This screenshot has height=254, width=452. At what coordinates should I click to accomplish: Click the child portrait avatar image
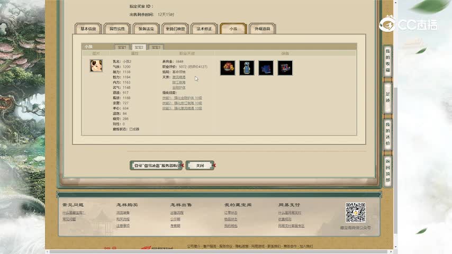(x=96, y=66)
